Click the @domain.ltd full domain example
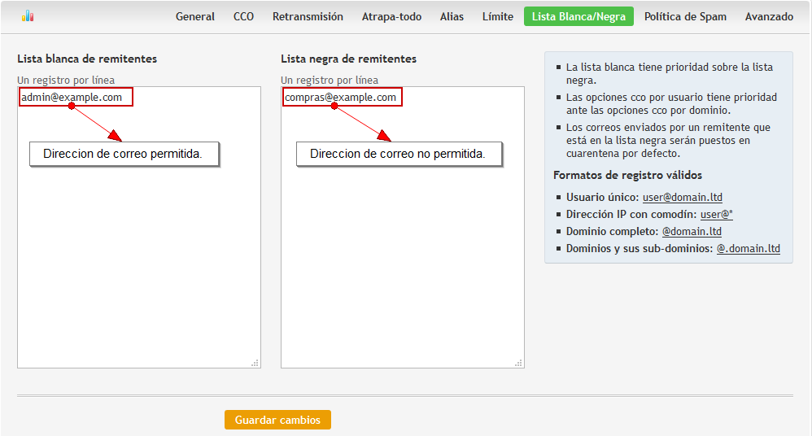 [692, 232]
